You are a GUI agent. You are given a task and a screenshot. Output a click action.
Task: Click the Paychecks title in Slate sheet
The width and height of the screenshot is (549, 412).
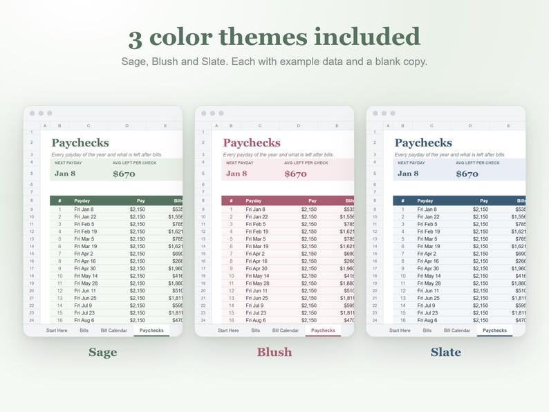point(423,143)
